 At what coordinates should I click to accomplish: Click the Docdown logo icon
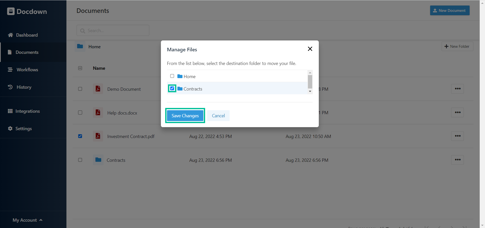pyautogui.click(x=11, y=11)
